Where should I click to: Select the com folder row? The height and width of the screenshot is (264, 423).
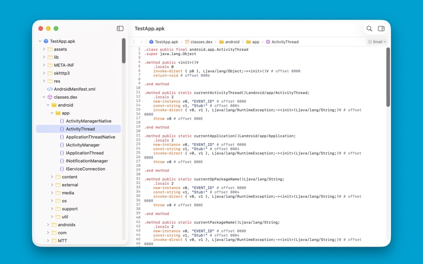pos(78,233)
